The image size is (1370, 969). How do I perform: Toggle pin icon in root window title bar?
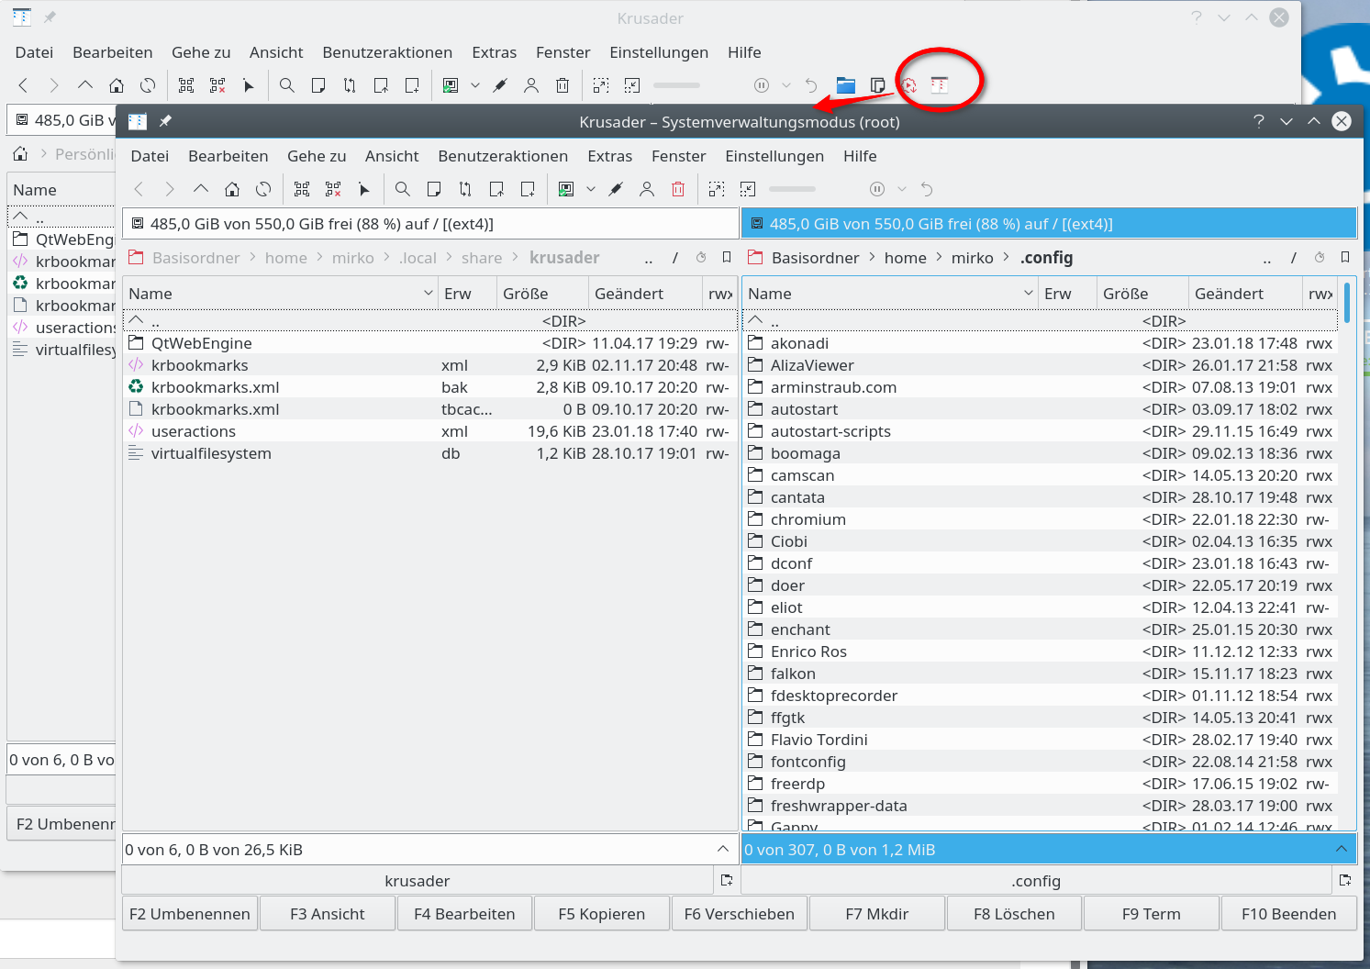click(165, 121)
